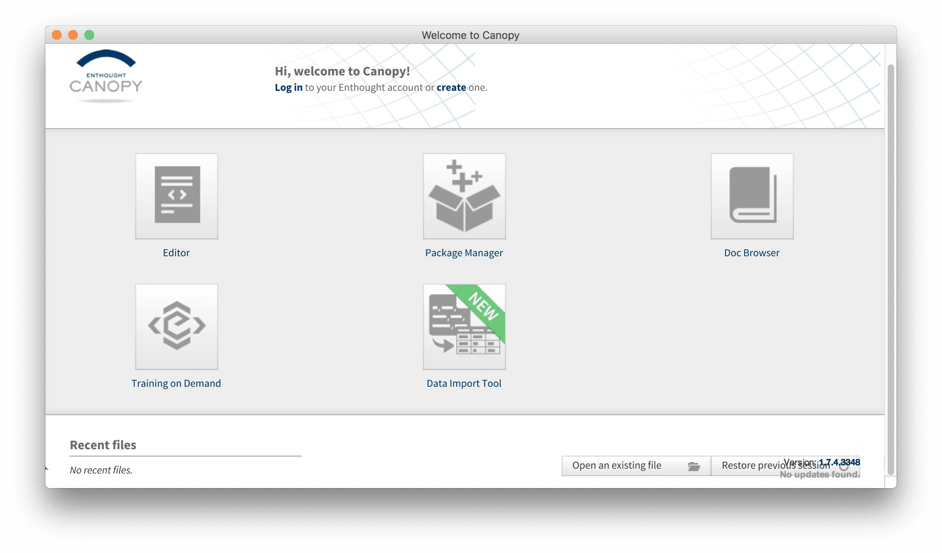Screen dimensions: 942x553
Task: Click the green full-screen window button
Action: point(89,35)
